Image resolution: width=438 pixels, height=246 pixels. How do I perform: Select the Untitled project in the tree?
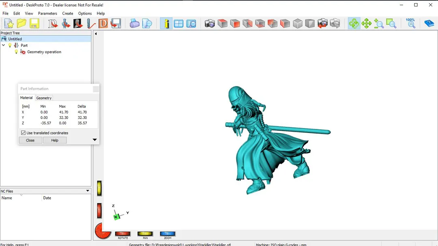pos(15,39)
